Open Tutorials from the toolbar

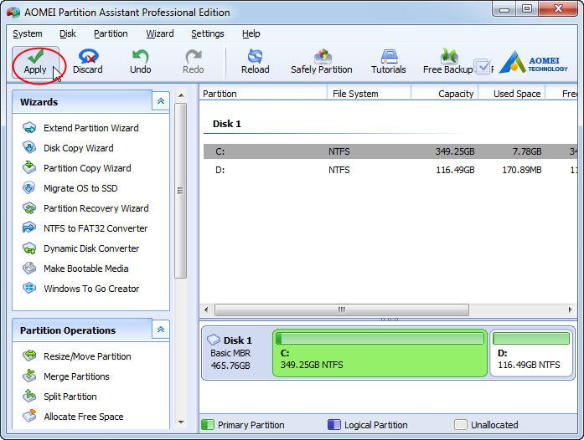coord(389,61)
